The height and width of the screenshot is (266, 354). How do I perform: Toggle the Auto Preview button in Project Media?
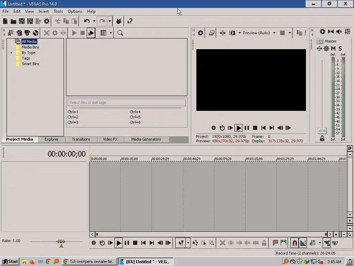click(x=91, y=33)
